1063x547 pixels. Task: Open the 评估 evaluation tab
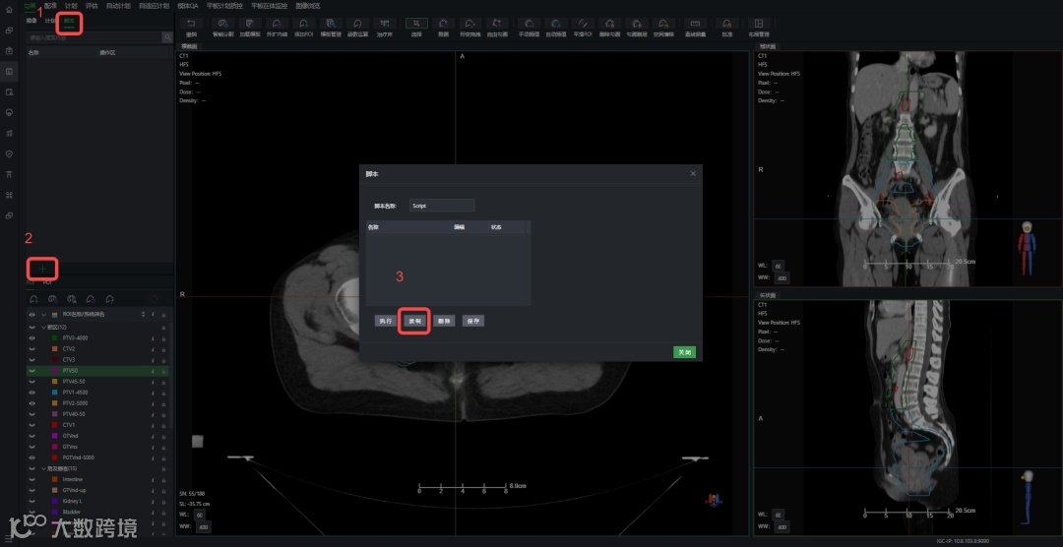point(92,5)
